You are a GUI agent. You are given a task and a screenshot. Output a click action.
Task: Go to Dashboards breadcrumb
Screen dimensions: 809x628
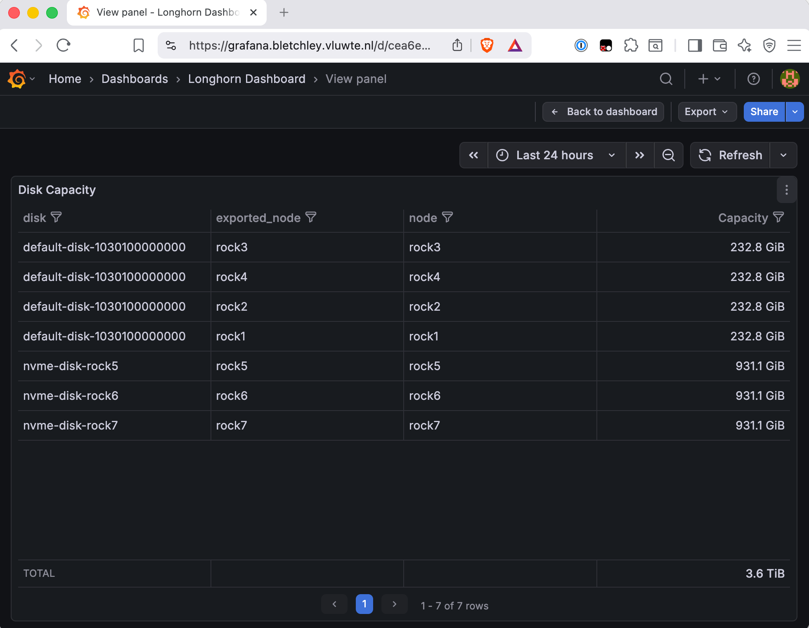pyautogui.click(x=135, y=79)
